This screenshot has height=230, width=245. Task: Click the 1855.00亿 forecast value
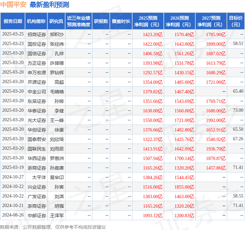pyautogui.click(x=184, y=187)
